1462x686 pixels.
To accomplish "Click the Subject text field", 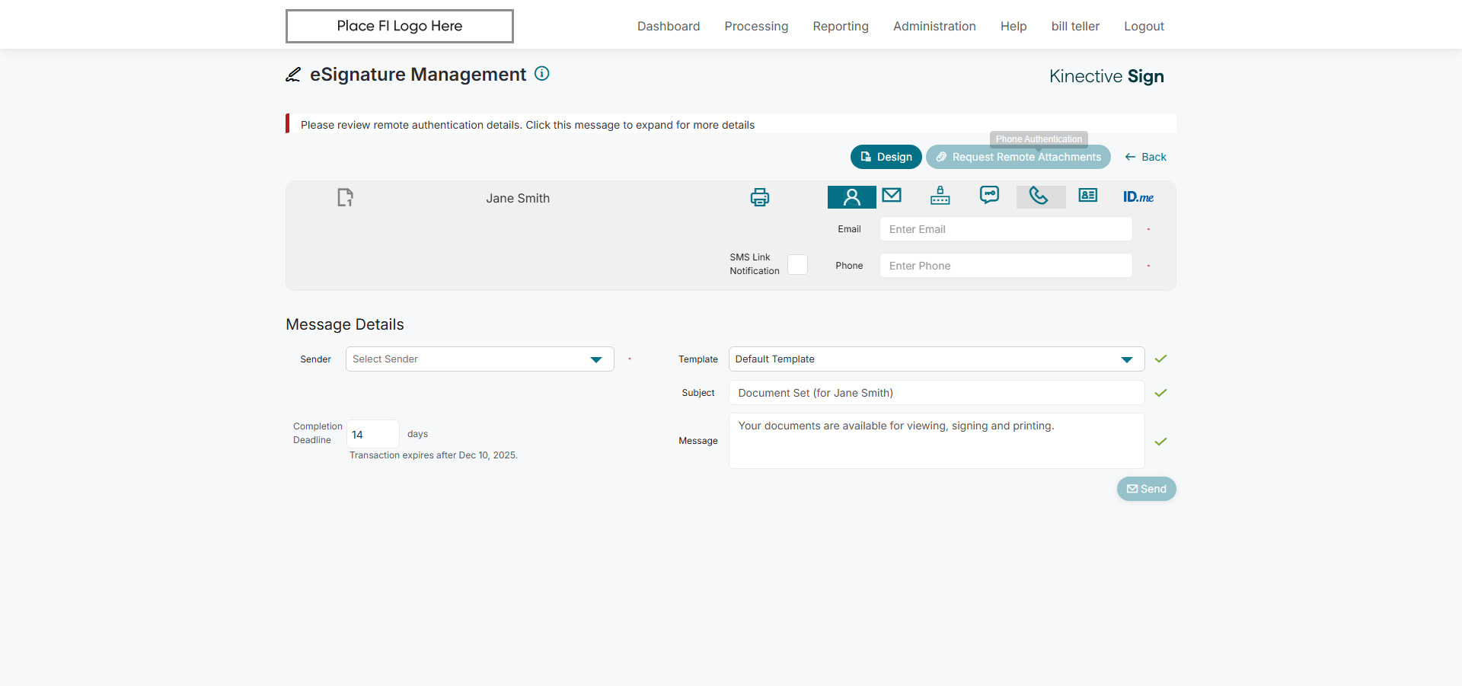I will [937, 393].
